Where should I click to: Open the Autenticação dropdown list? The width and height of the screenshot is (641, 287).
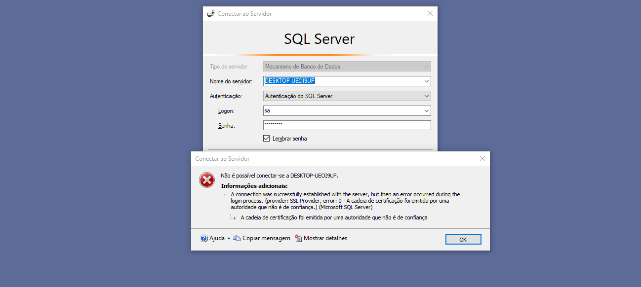click(427, 96)
